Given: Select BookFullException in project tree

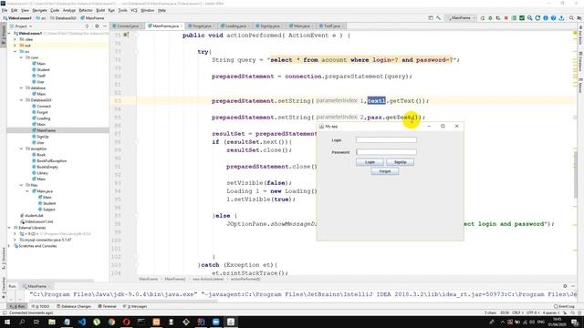Looking at the screenshot, I should (x=51, y=160).
